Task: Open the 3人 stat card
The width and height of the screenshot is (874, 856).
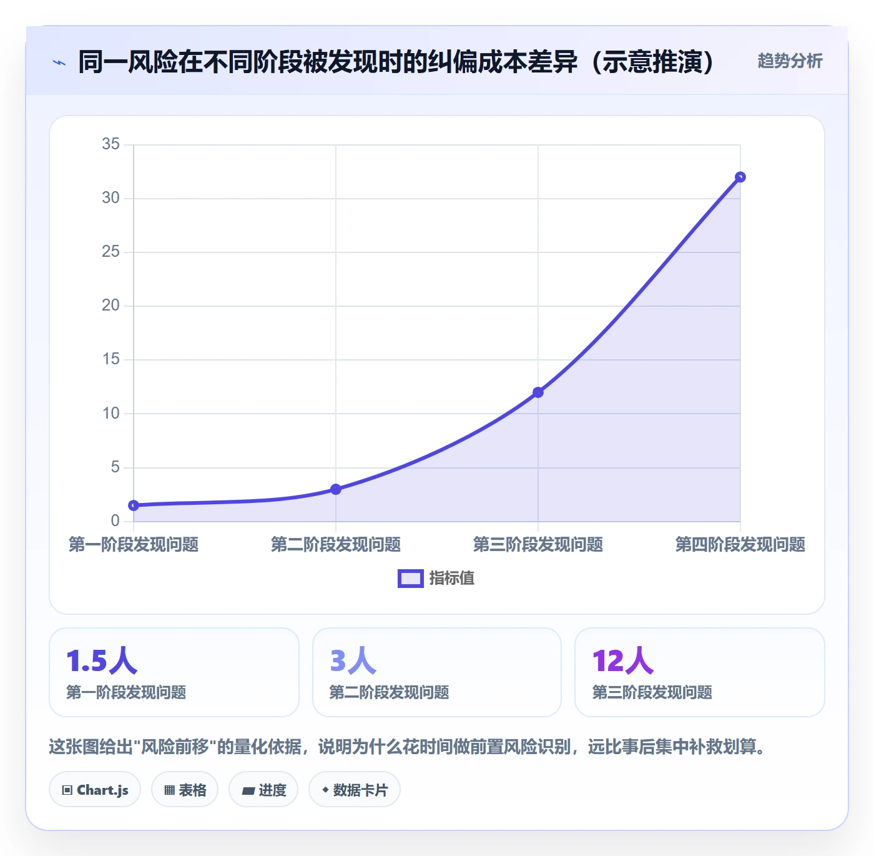Action: [437, 672]
